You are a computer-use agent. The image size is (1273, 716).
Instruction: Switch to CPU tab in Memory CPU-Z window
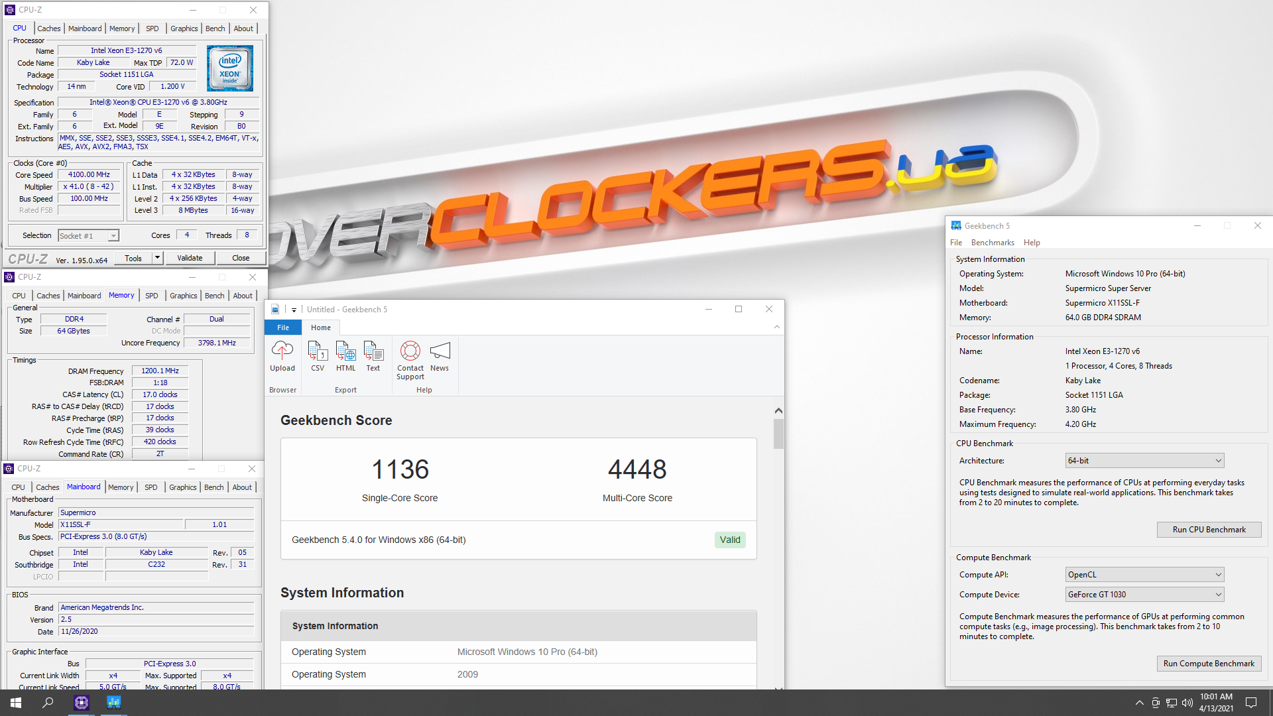point(19,296)
